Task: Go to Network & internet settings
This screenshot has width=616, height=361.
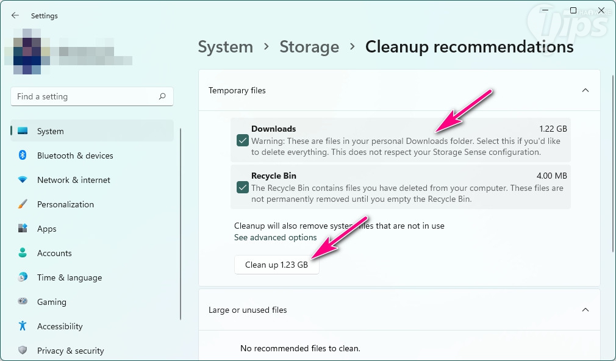Action: [x=92, y=179]
